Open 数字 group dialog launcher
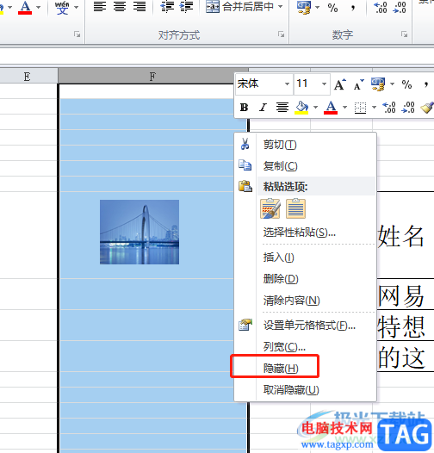This screenshot has height=453, width=434. click(404, 34)
